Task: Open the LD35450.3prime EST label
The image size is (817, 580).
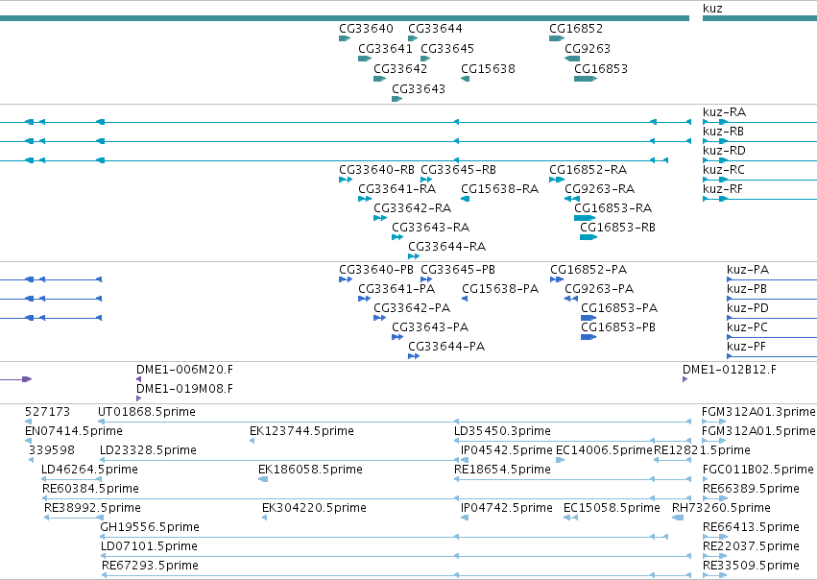Action: [502, 431]
